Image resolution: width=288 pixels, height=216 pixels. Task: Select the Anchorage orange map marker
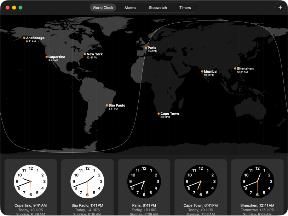point(24,38)
